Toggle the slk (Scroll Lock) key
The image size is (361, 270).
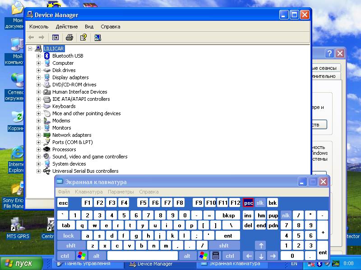pos(260,203)
